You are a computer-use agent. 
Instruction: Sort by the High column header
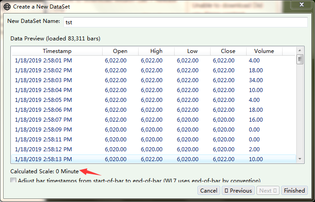pyautogui.click(x=156, y=51)
